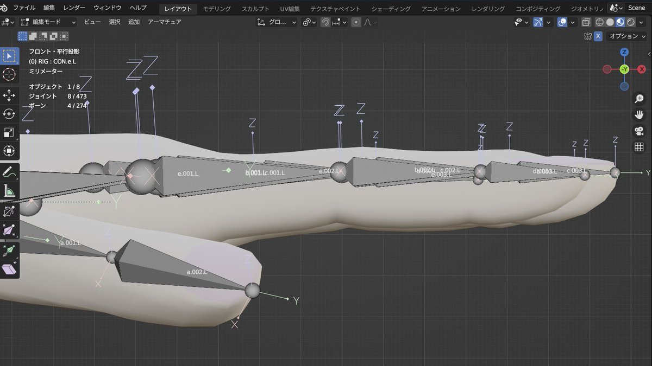Choose invert selection mode icon
Viewport: 652px width, 366px height.
(54, 36)
